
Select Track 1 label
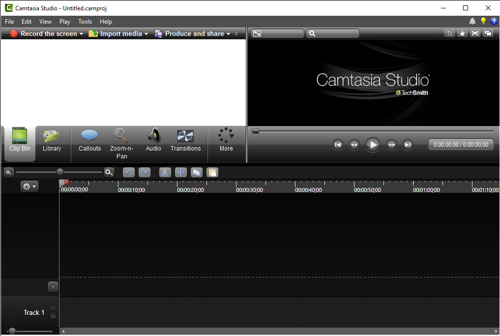34,312
